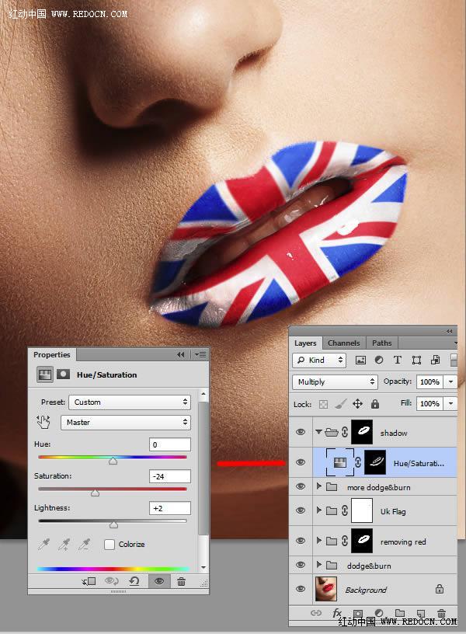This screenshot has width=466, height=634.
Task: Enable the Colorize checkbox
Action: pyautogui.click(x=110, y=544)
